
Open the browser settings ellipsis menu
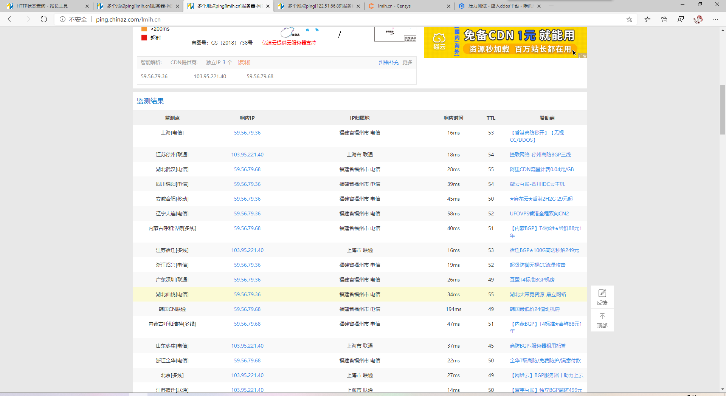(716, 19)
